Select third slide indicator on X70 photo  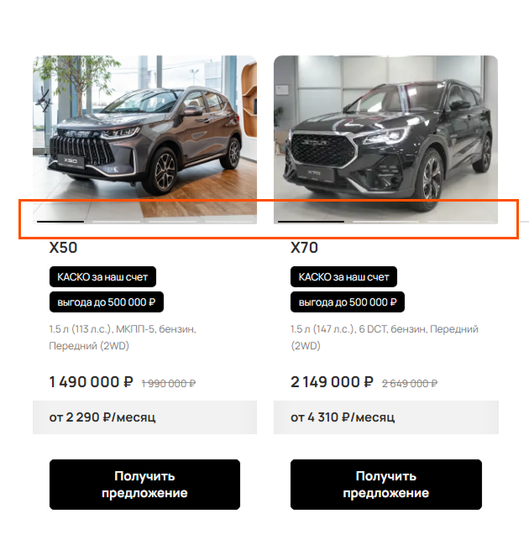(460, 222)
